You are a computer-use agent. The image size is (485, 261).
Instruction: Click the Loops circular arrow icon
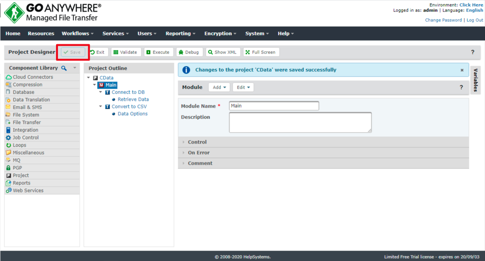coord(8,145)
